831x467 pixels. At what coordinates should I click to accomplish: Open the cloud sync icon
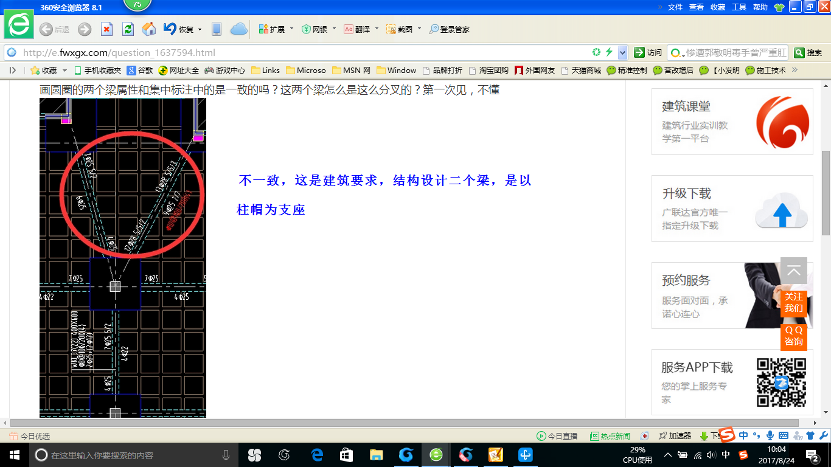coord(238,29)
